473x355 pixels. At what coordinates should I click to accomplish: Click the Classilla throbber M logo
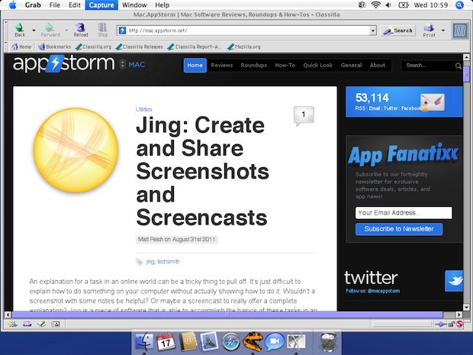pos(459,31)
